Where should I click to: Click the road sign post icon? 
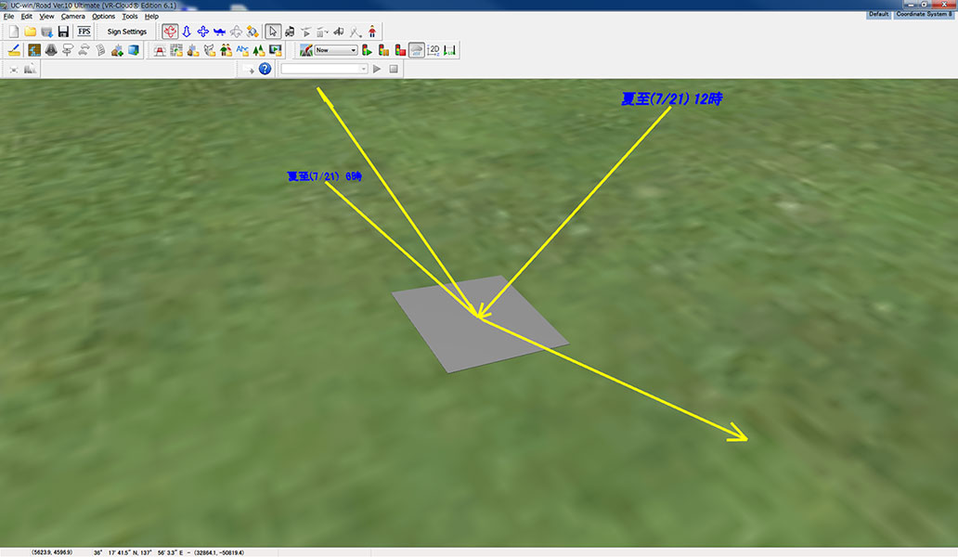click(x=67, y=50)
